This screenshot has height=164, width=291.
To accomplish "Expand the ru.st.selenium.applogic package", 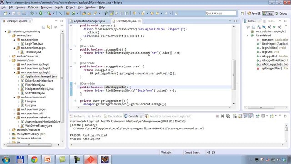I will coord(14,64).
